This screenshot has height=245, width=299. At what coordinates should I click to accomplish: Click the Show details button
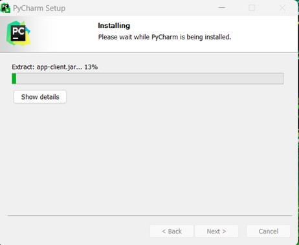pos(40,97)
